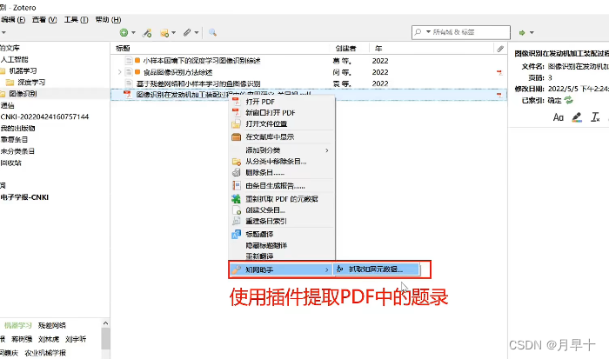
Task: Open the 工具(T) menu
Action: 76,19
